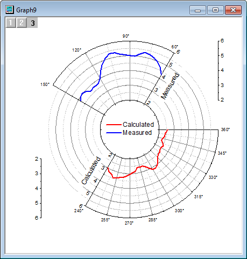Minimize the Graph9 window
The height and width of the screenshot is (259, 247).
pos(197,10)
